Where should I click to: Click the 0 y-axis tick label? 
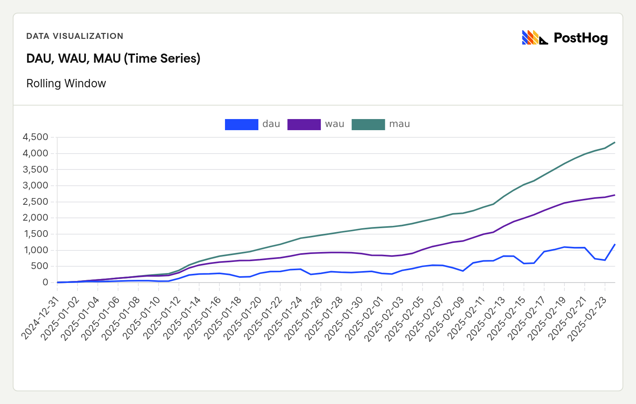click(45, 282)
